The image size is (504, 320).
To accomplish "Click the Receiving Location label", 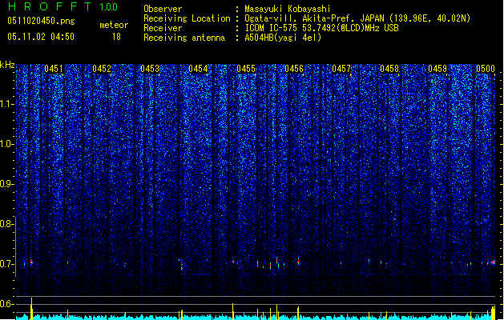I will (187, 18).
